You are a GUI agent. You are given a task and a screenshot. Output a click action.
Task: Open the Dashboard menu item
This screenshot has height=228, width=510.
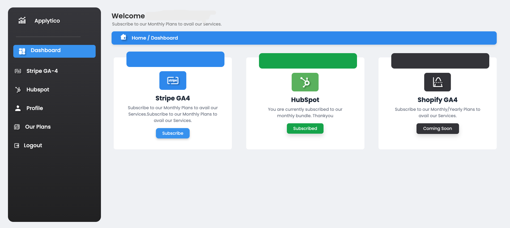pos(54,51)
